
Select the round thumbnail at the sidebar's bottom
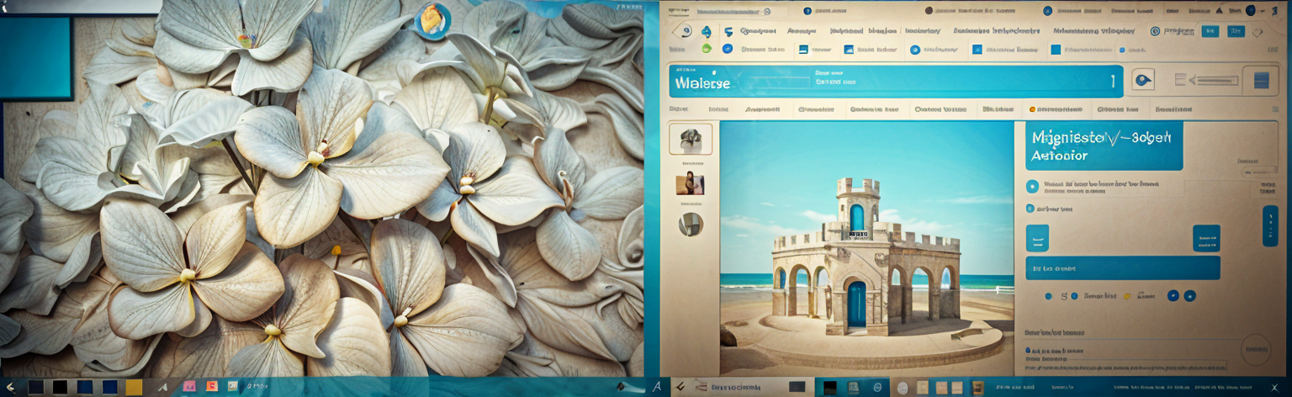pyautogui.click(x=691, y=225)
